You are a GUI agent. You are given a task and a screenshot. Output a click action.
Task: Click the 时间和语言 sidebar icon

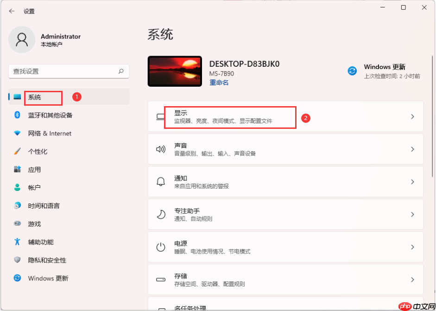[17, 206]
